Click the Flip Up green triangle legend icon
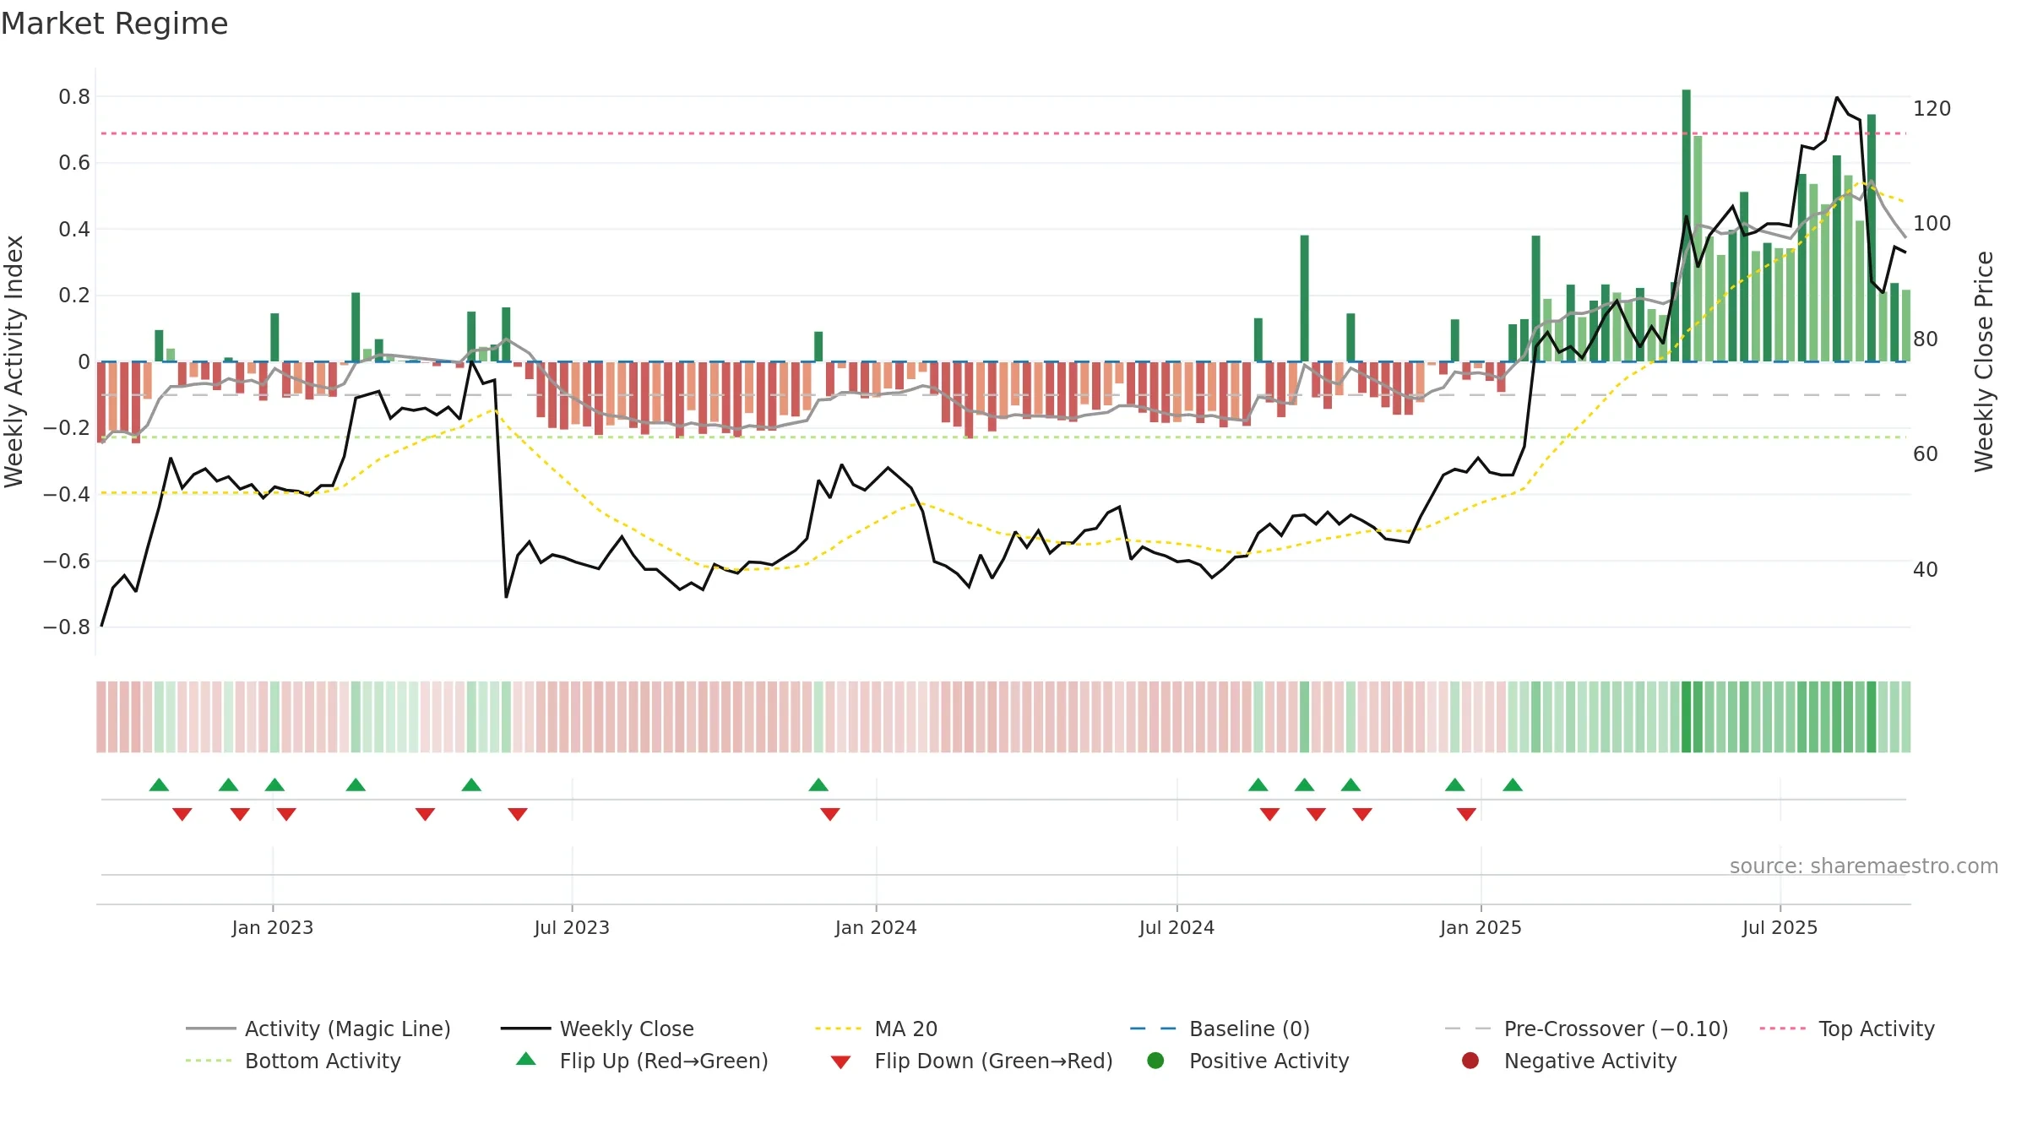Viewport: 2027px width, 1140px height. [x=525, y=1059]
